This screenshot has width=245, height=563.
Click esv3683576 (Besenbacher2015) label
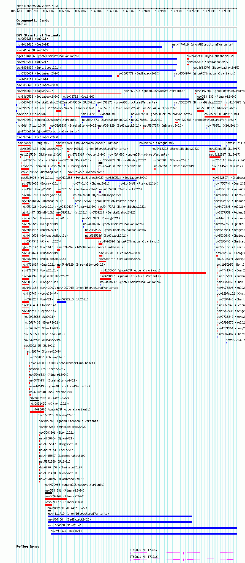click(x=216, y=68)
